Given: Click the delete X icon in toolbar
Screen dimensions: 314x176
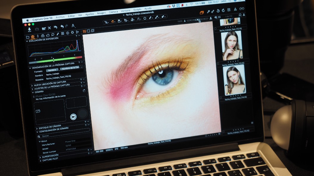Looking at the screenshot, I should [49, 28].
